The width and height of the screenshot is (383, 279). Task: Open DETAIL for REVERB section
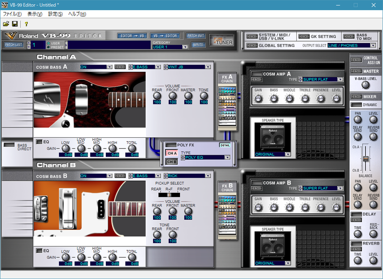356,249
